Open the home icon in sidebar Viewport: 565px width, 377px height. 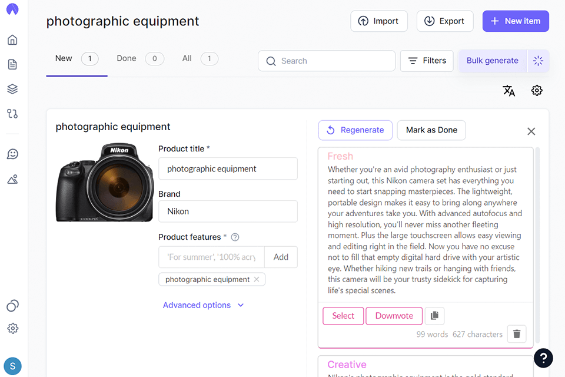12,40
